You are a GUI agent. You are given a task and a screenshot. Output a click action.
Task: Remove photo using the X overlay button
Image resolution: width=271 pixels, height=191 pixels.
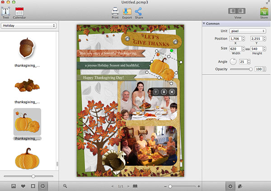click(x=172, y=92)
